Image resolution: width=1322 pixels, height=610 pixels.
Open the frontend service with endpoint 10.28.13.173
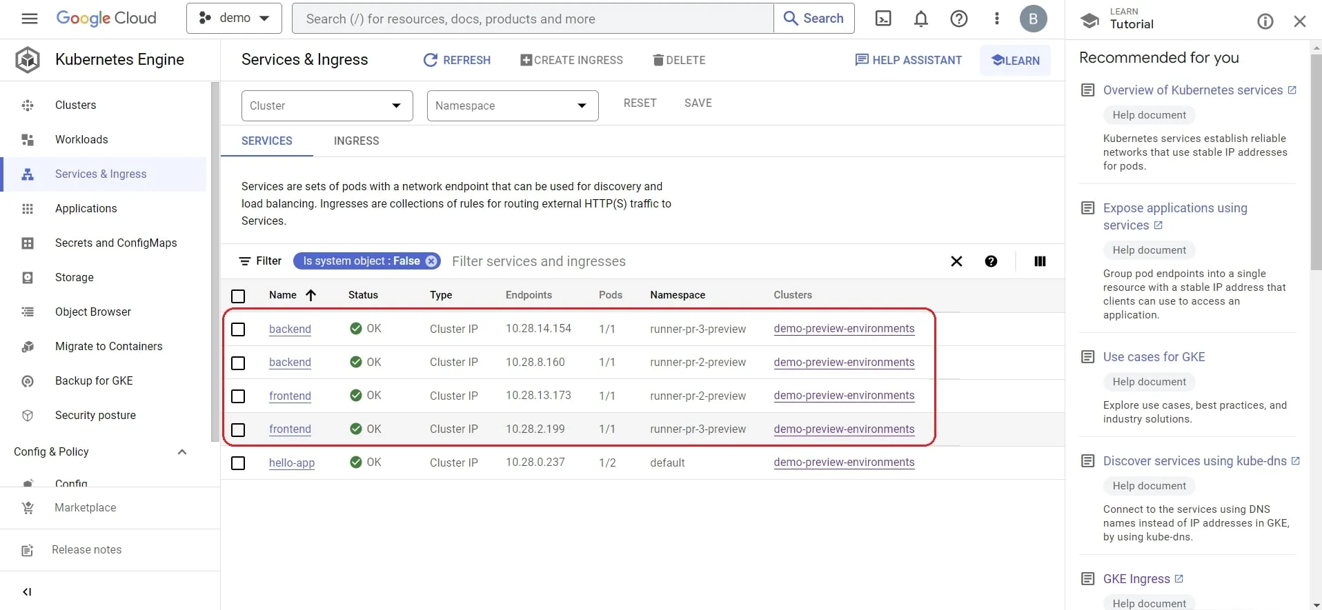coord(290,396)
